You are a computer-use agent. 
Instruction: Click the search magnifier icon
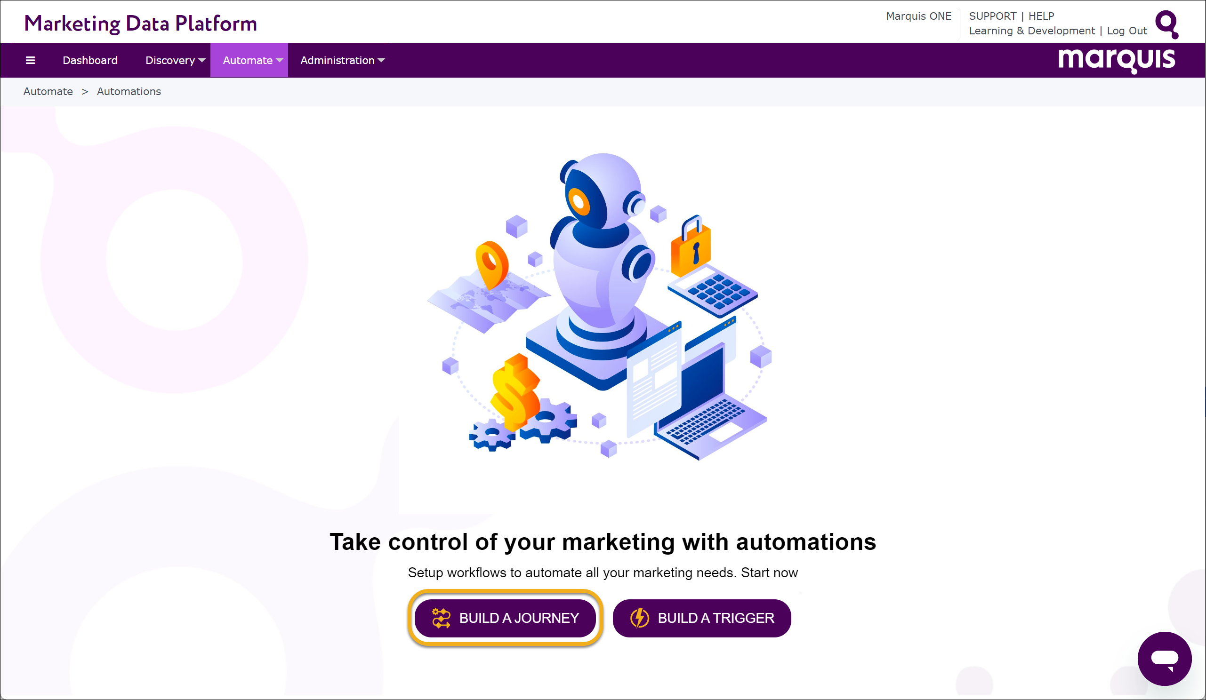[x=1167, y=24]
